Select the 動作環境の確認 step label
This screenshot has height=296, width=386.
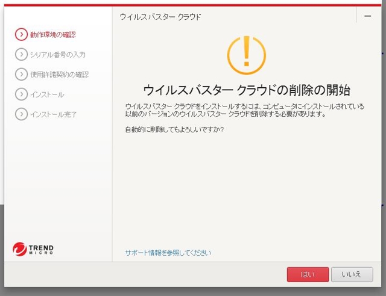coord(53,35)
